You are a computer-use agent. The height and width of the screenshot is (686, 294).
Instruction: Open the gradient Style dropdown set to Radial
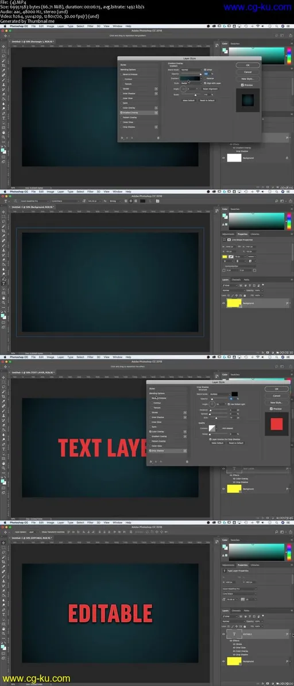[x=191, y=83]
